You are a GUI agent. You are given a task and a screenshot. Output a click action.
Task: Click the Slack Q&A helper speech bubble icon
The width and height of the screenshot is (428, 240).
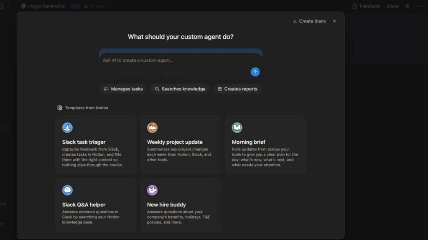[x=67, y=190]
